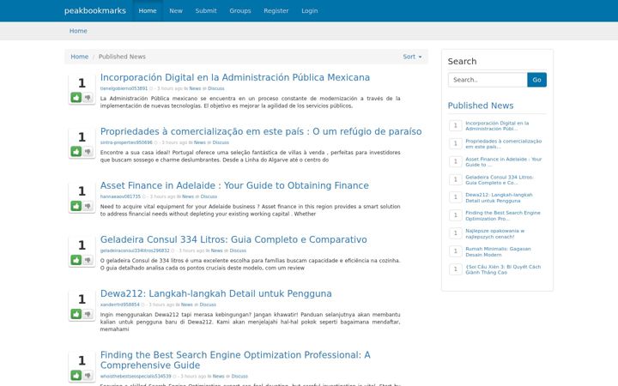Click News category under Propriedades article
618x386 pixels.
click(200, 142)
